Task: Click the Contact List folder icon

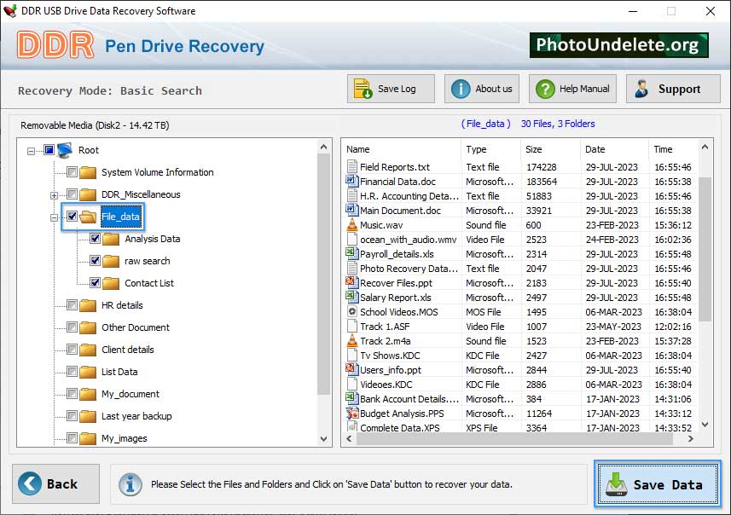Action: (111, 283)
